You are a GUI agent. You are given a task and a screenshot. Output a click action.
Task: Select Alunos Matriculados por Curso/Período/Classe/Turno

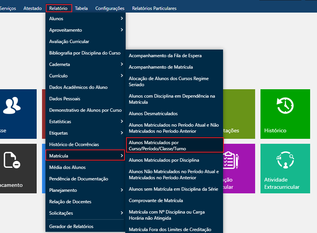click(x=175, y=145)
